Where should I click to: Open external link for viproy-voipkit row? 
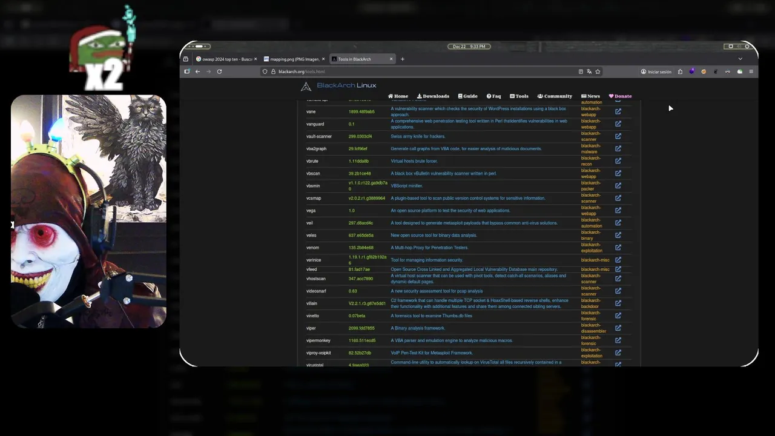[x=618, y=353]
